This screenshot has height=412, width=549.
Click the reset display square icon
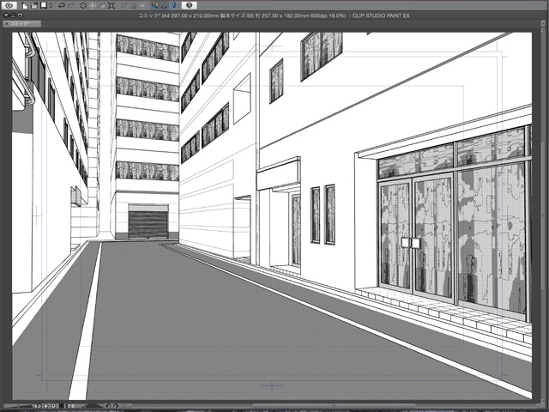(x=61, y=406)
